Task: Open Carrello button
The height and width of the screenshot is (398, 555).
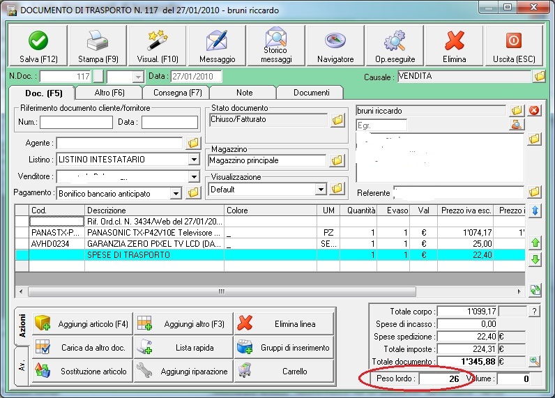Action: point(284,371)
